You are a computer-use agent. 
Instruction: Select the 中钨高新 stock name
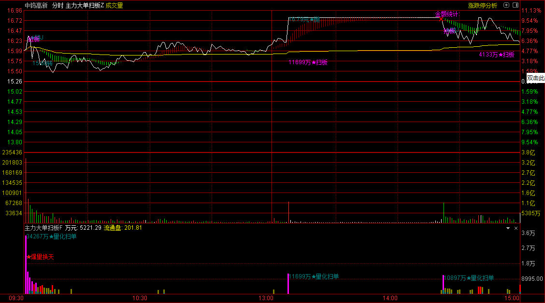pyautogui.click(x=36, y=6)
